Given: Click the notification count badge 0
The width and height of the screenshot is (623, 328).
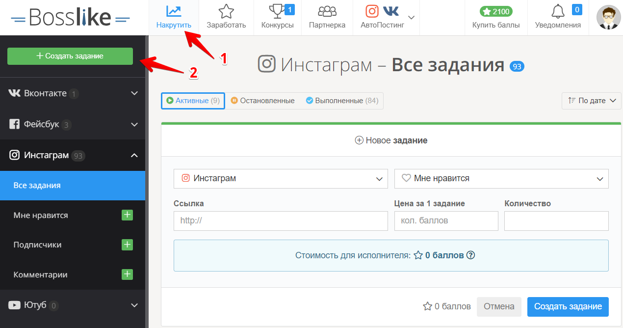Looking at the screenshot, I should point(577,9).
